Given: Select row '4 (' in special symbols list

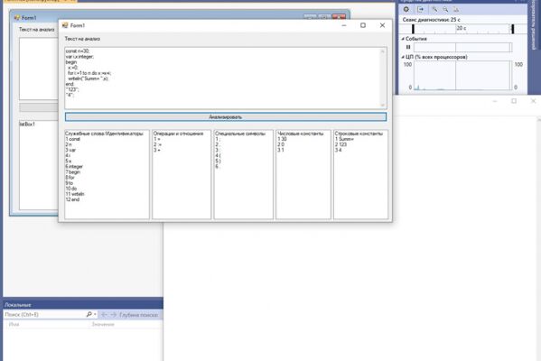Looking at the screenshot, I should click(x=243, y=155).
